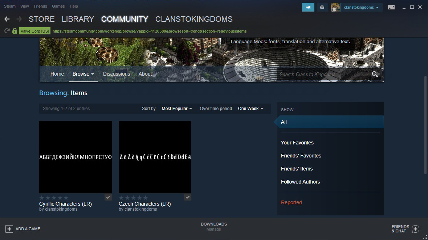Toggle subscribed checkmark on Czech Characters
Viewport: 428px width, 240px height.
[x=188, y=197]
